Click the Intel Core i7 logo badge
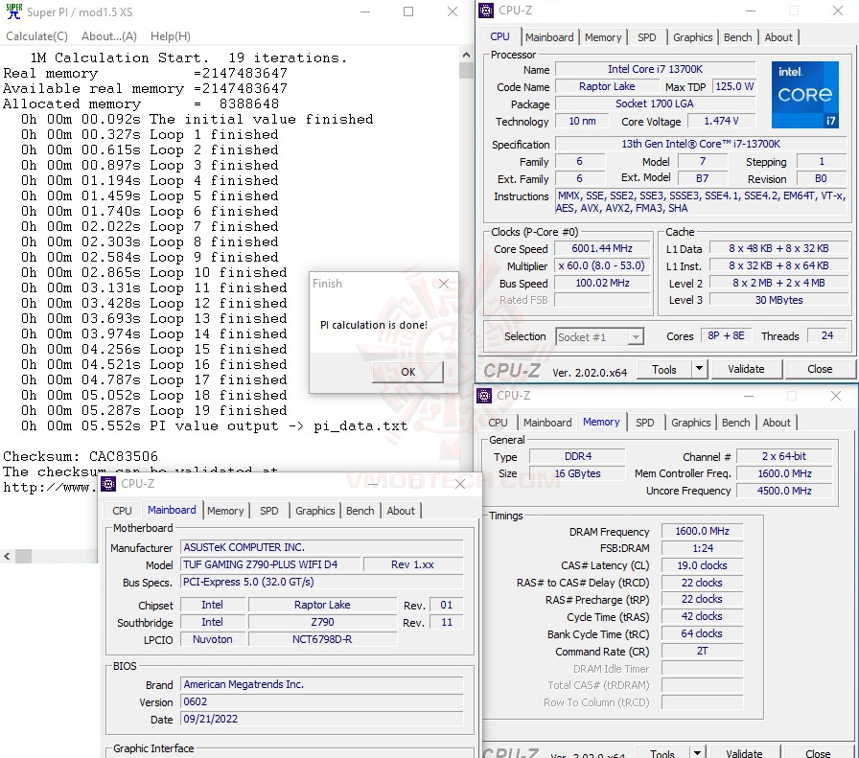 coord(804,94)
